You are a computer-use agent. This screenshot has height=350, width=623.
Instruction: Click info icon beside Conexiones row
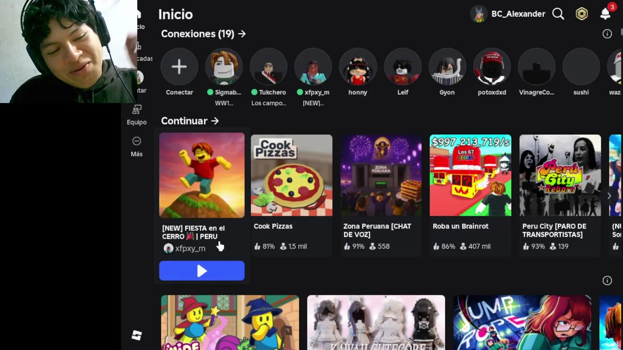607,34
